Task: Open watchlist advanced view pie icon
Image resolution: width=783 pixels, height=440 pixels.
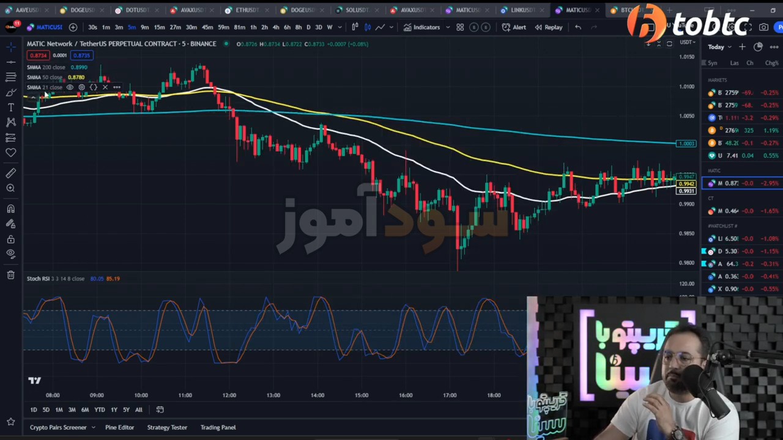Action: pos(758,47)
